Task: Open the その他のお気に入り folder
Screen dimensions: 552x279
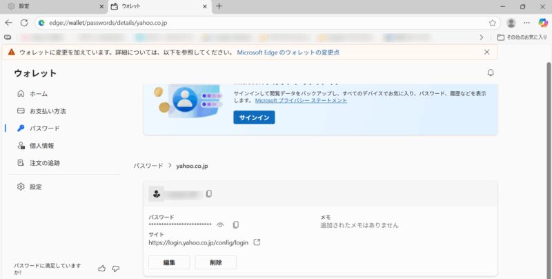Action: [x=522, y=37]
